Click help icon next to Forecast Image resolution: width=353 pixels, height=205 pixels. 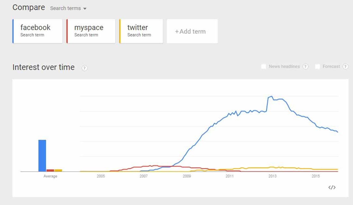[x=345, y=67]
